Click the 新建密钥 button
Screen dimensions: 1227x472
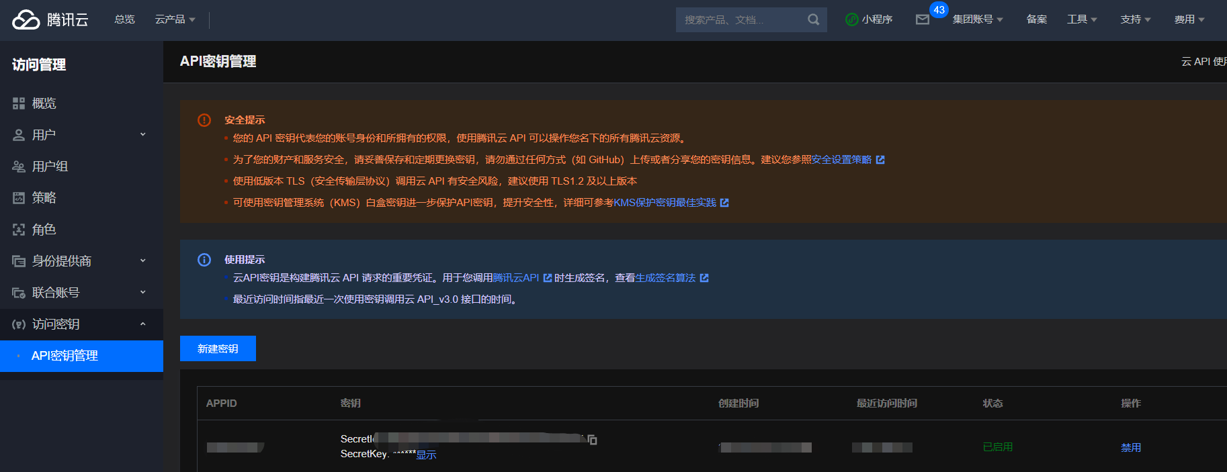218,348
